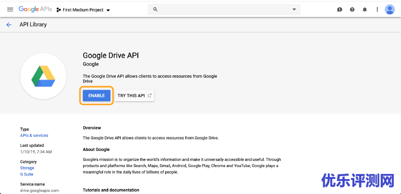The width and height of the screenshot is (401, 194).
Task: Click the Category label in the sidebar
Action: pos(29,162)
